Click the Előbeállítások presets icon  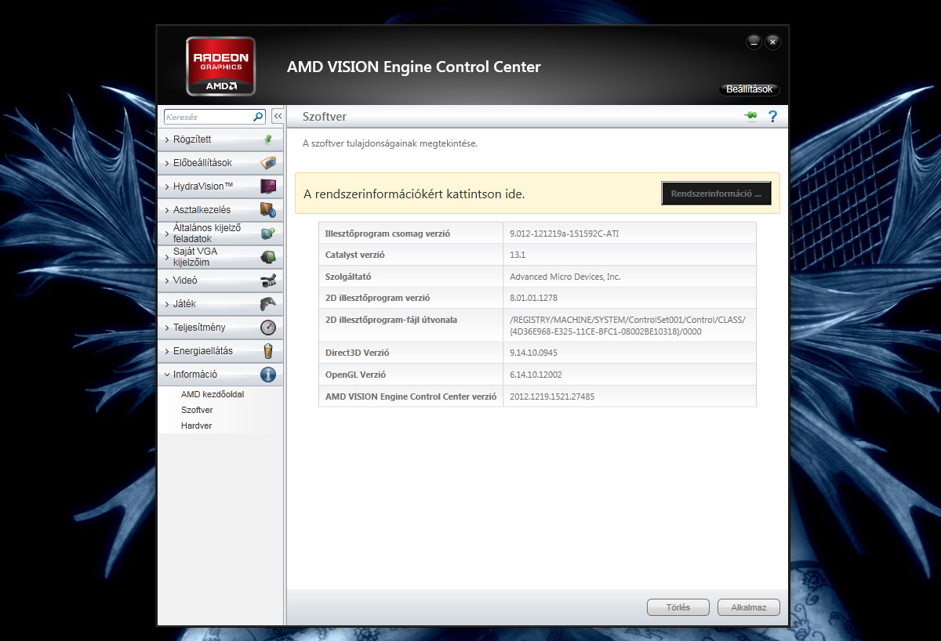[267, 163]
